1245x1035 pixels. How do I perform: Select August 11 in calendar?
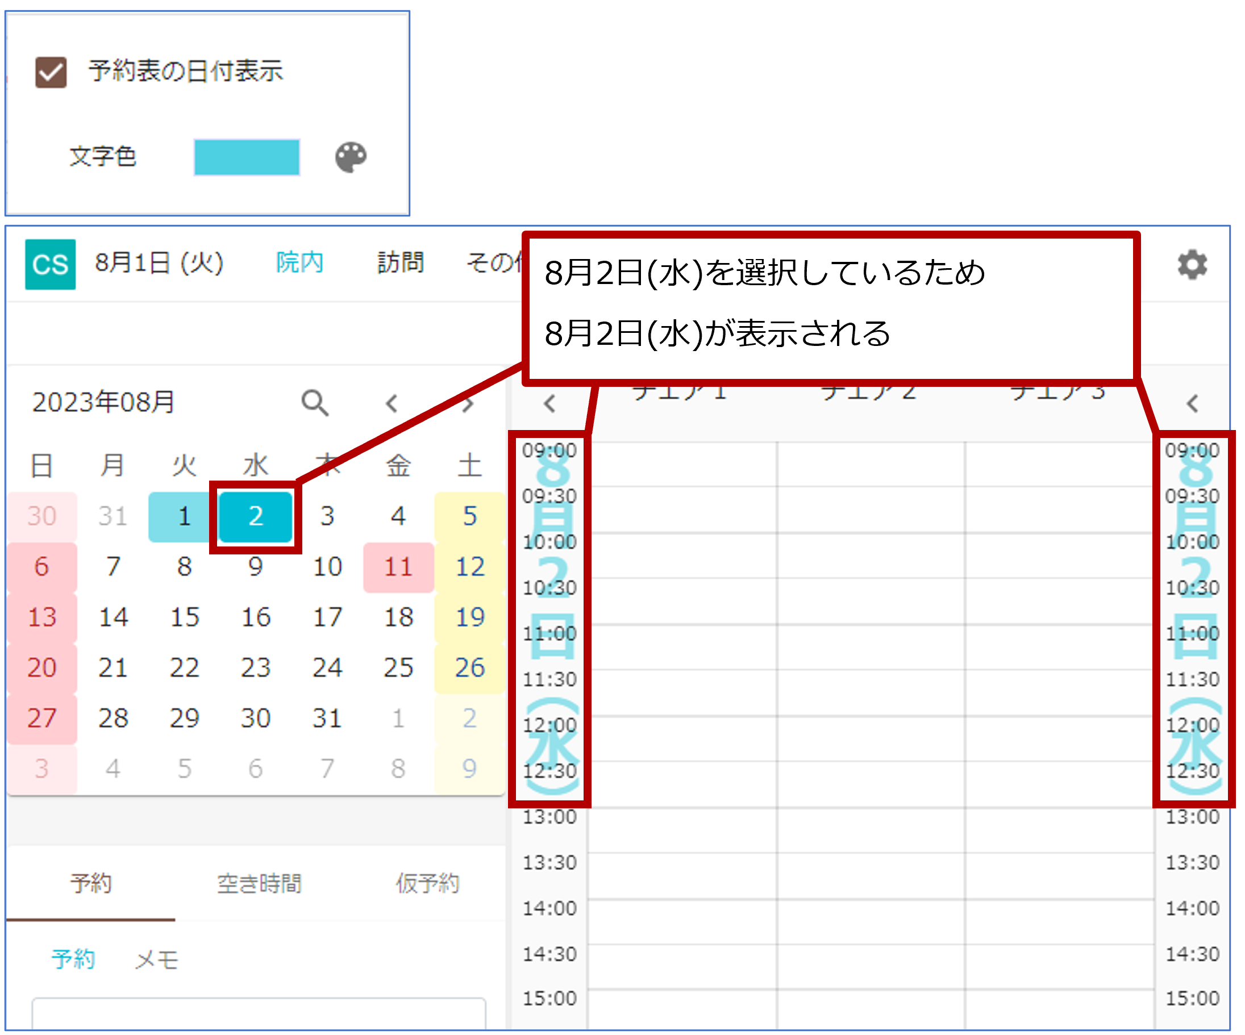[398, 567]
